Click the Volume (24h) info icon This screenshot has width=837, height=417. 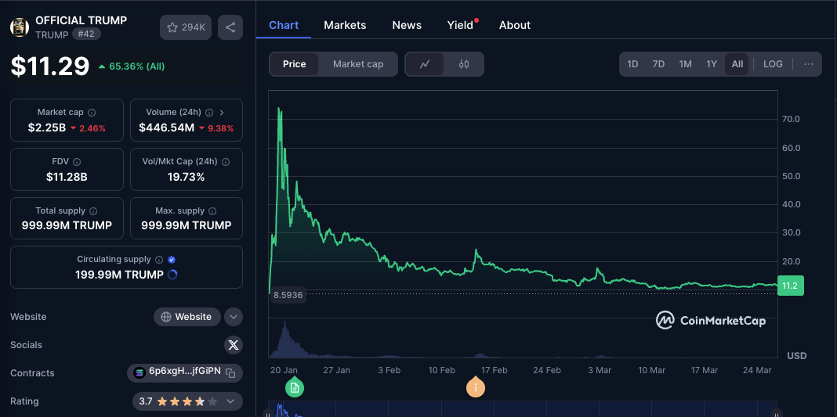point(209,113)
